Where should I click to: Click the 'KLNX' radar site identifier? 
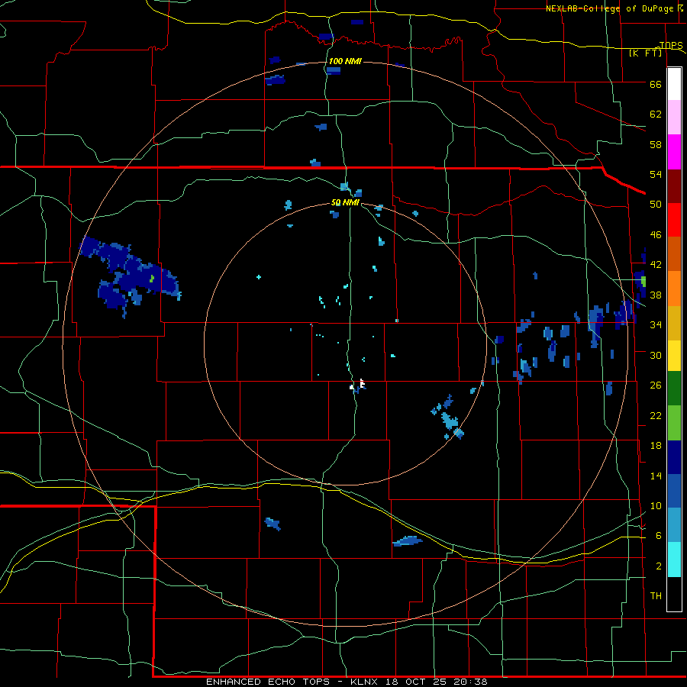(366, 682)
